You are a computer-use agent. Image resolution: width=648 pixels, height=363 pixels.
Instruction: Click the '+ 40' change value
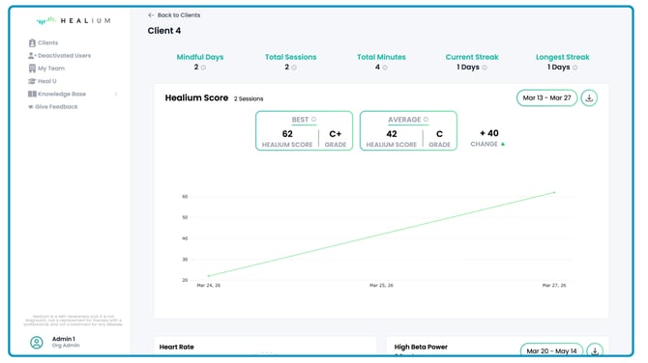488,133
